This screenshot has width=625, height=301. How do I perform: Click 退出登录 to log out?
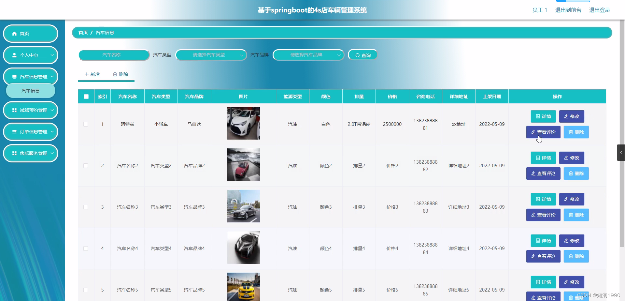click(x=599, y=10)
